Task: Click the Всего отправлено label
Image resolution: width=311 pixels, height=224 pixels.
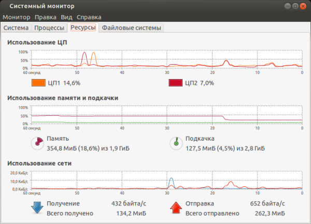Action: click(x=212, y=213)
